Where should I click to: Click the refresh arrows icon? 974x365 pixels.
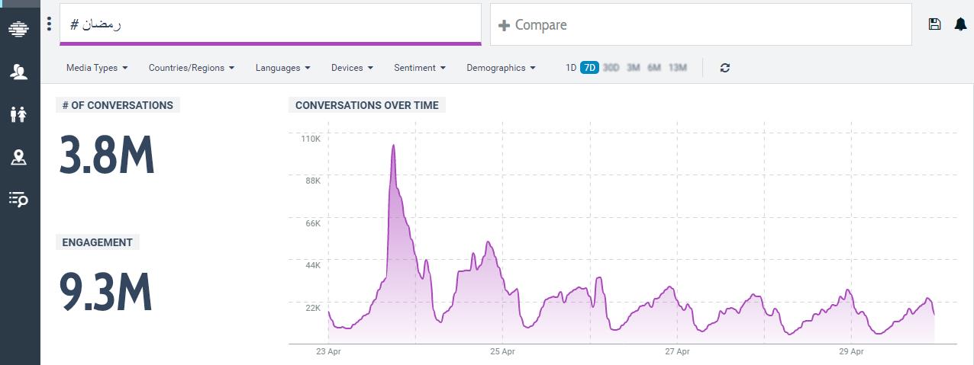pyautogui.click(x=725, y=68)
